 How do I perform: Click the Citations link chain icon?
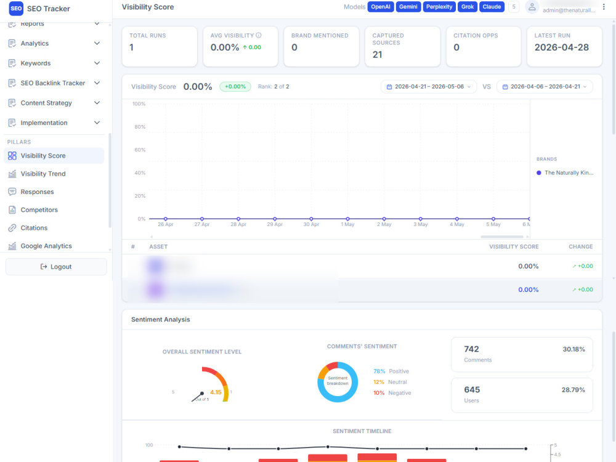pos(12,228)
